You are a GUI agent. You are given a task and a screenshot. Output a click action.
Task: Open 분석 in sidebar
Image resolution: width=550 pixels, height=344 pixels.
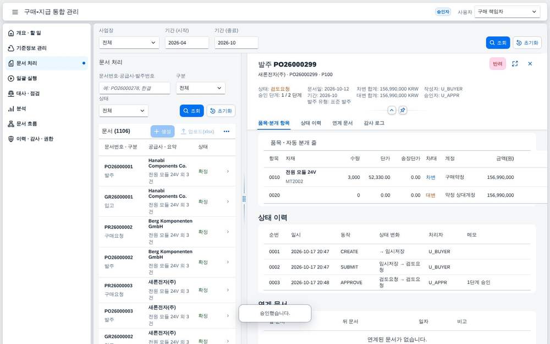point(47,108)
